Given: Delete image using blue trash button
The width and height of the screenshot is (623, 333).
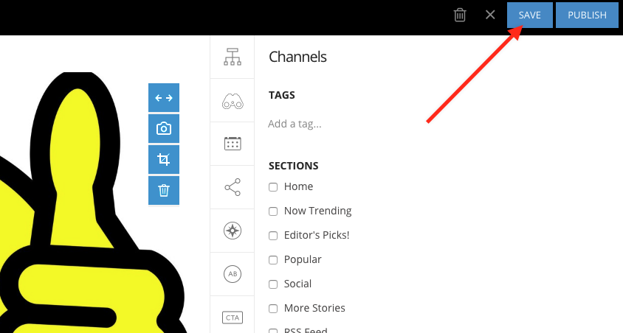Looking at the screenshot, I should point(164,190).
